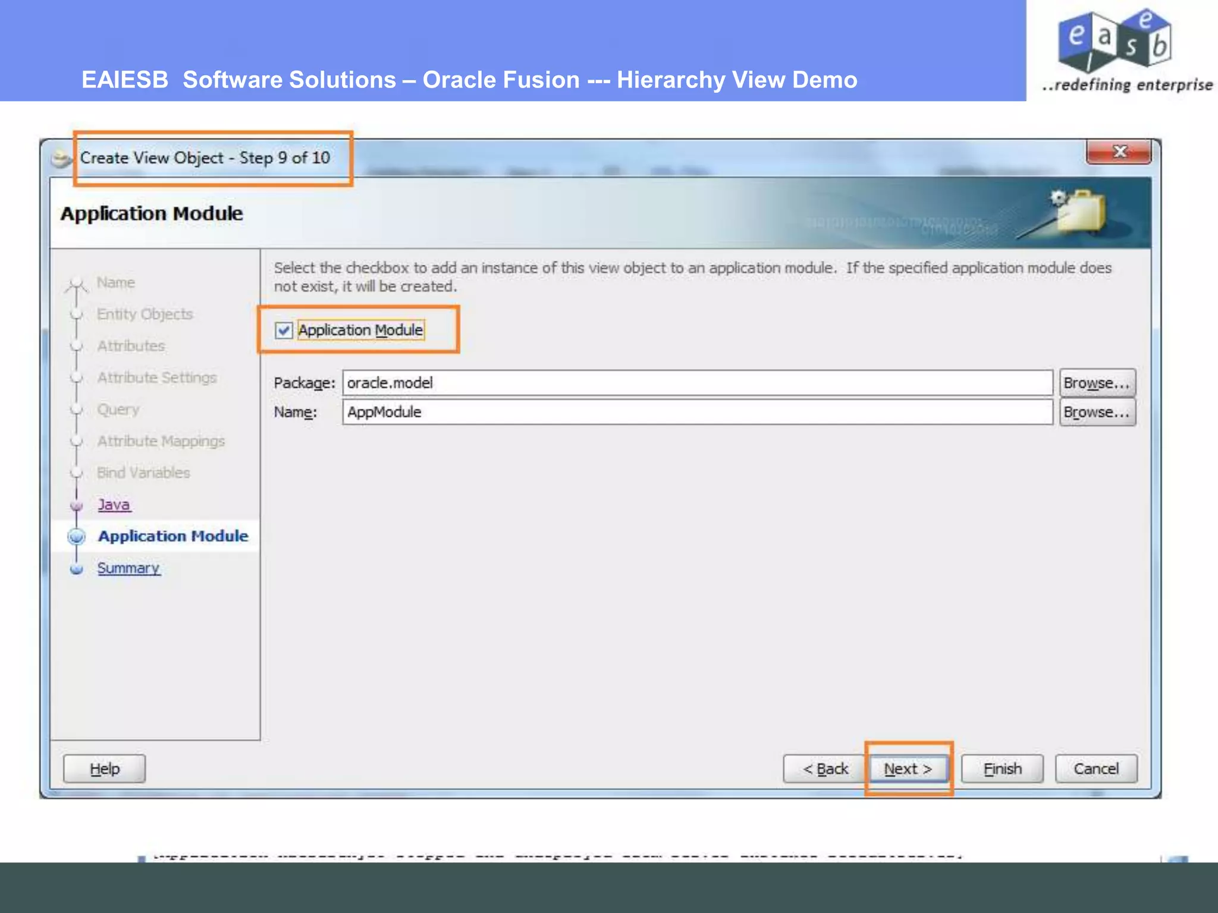Proceed with the Next button
Screen dimensions: 1218x913
(x=908, y=769)
